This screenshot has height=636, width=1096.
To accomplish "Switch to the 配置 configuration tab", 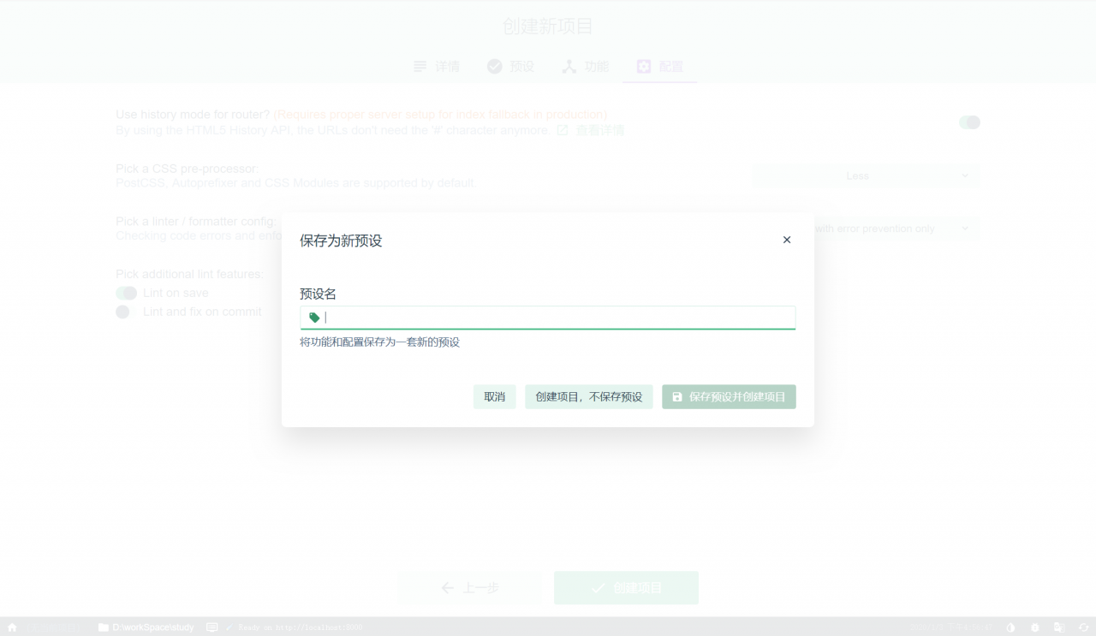I will pyautogui.click(x=660, y=67).
